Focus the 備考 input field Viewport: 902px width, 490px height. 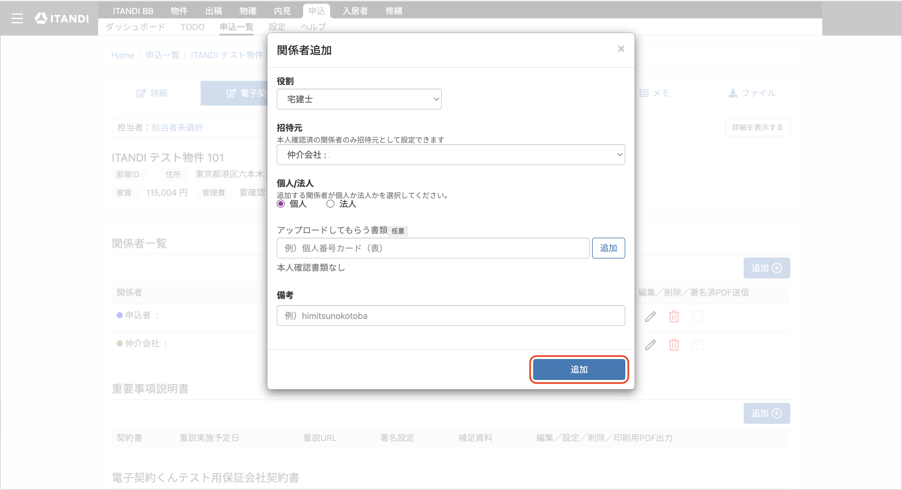point(451,316)
